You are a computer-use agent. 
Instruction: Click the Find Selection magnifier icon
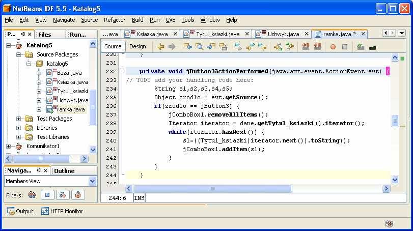pyautogui.click(x=200, y=47)
